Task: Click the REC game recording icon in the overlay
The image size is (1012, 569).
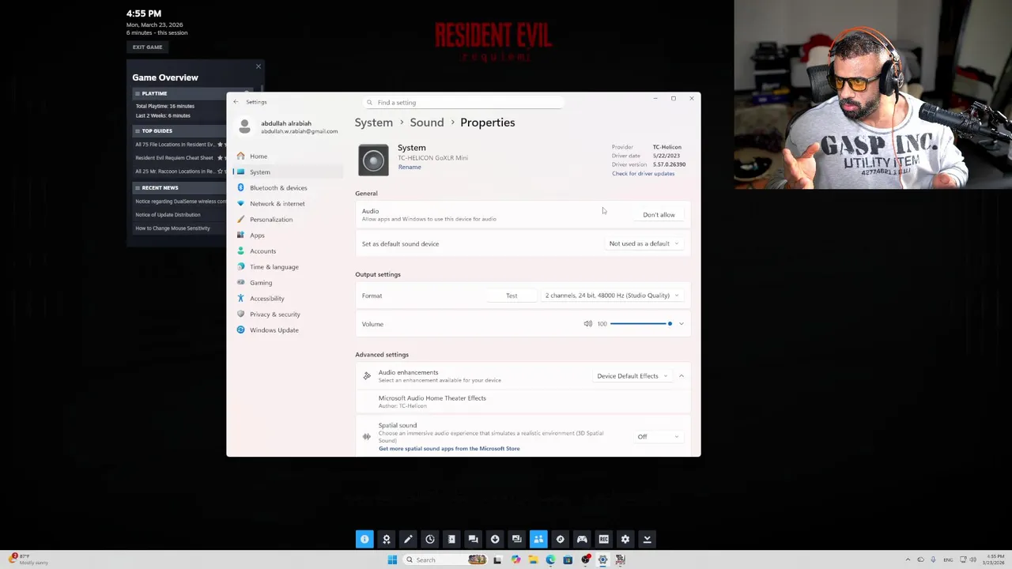Action: click(603, 539)
